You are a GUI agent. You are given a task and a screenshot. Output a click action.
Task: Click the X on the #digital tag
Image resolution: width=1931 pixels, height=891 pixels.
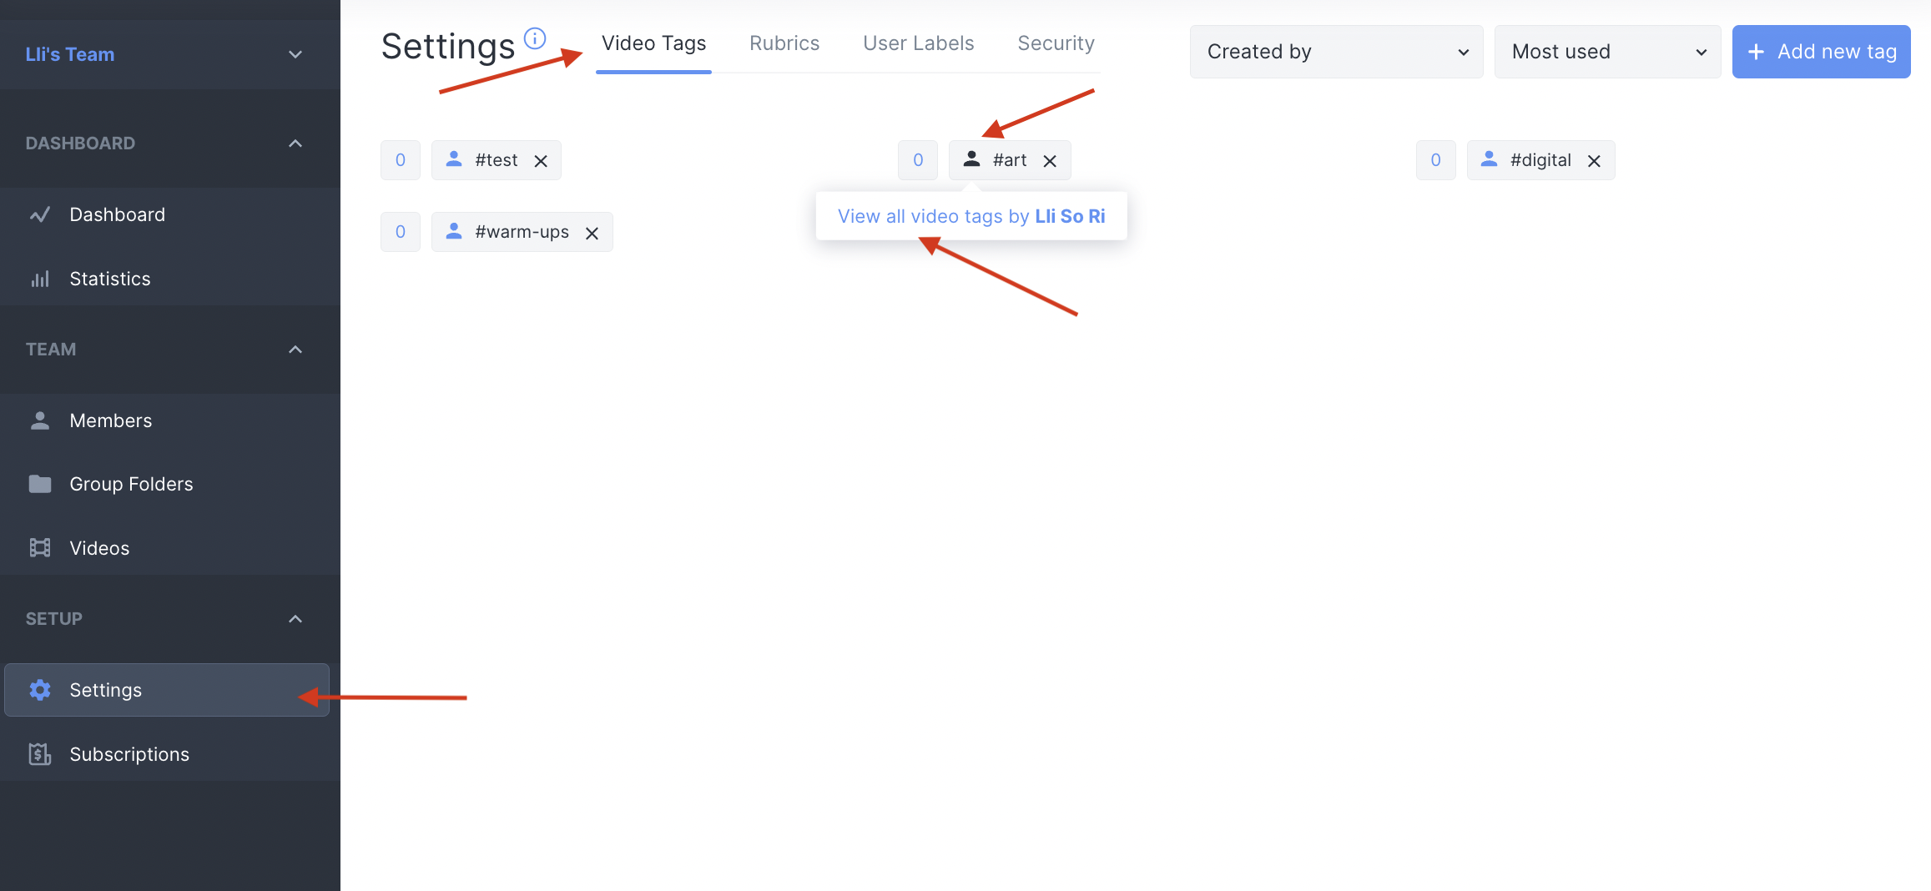(x=1594, y=161)
